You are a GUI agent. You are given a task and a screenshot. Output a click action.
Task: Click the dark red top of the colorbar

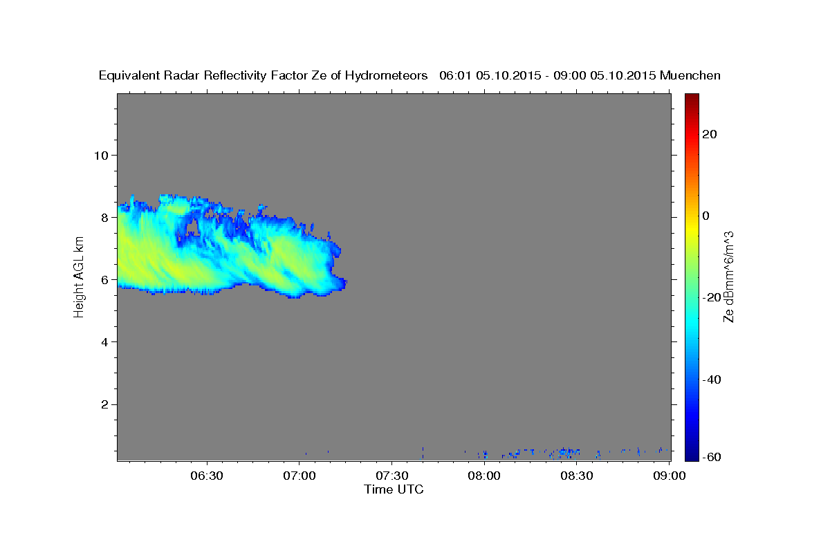pyautogui.click(x=691, y=100)
